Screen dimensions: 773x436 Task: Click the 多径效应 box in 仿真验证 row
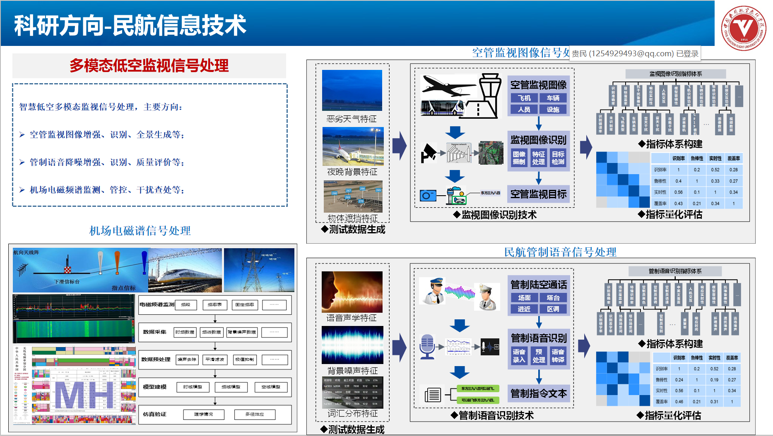coord(254,414)
